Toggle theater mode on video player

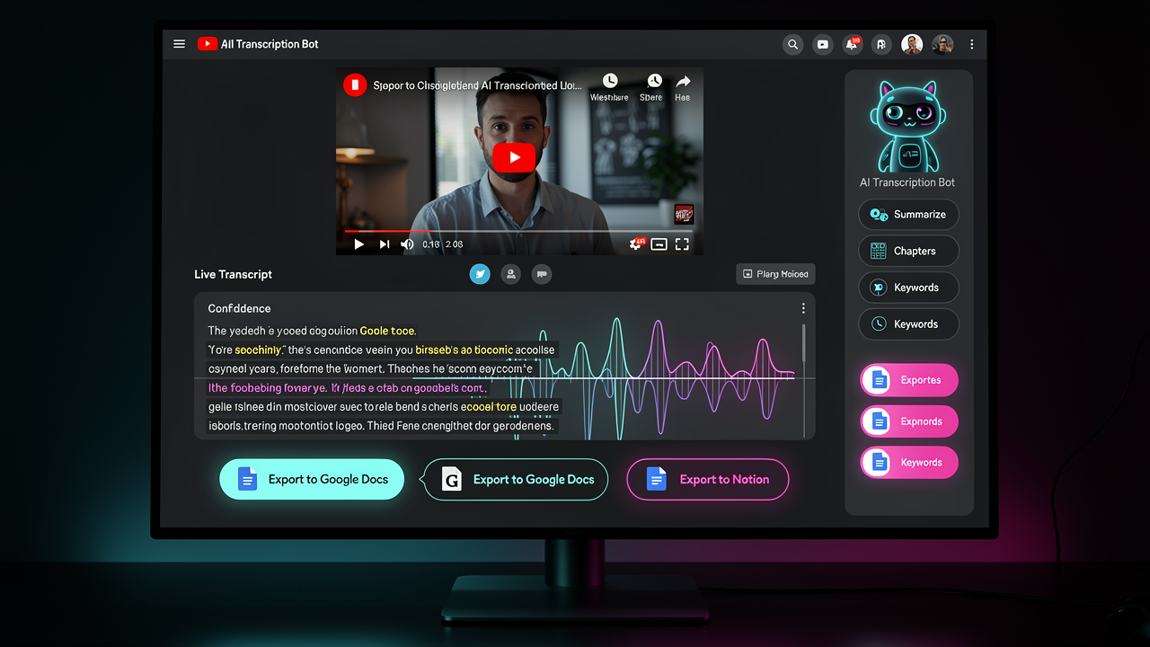659,244
